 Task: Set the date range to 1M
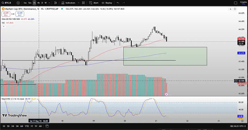(13, 126)
